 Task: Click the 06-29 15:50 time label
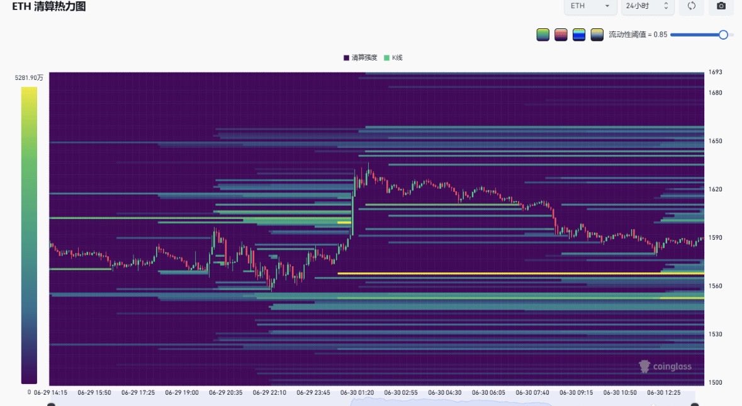point(94,393)
